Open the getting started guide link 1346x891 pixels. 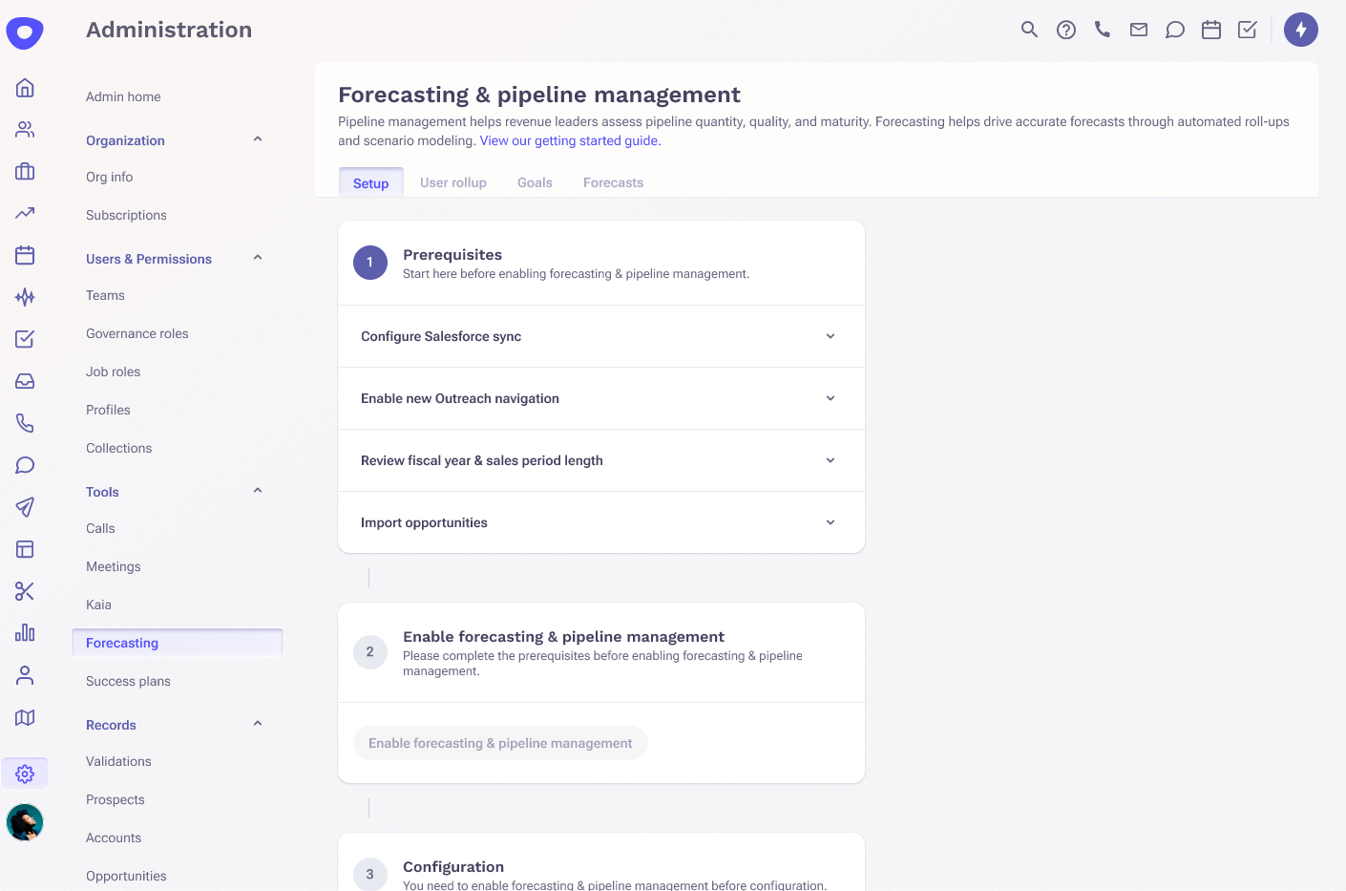[568, 140]
